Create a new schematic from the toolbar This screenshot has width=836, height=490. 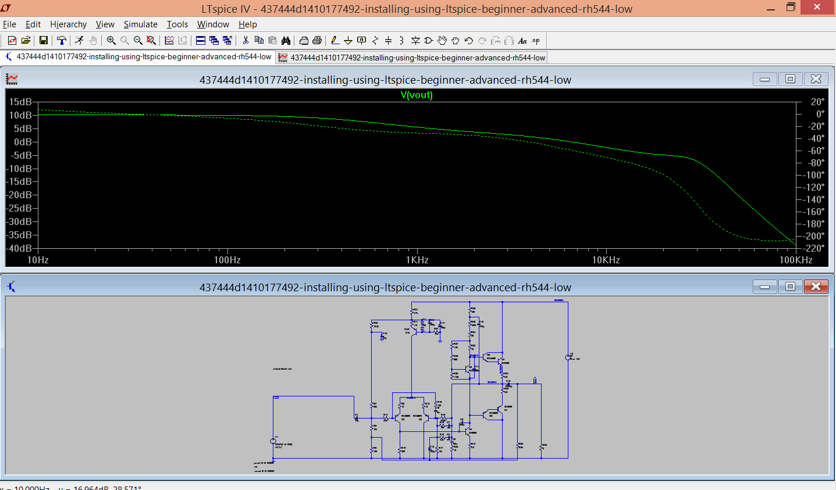[12, 40]
